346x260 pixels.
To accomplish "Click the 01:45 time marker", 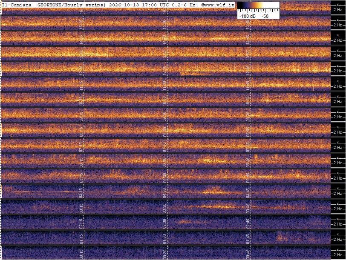I will pos(248,239).
